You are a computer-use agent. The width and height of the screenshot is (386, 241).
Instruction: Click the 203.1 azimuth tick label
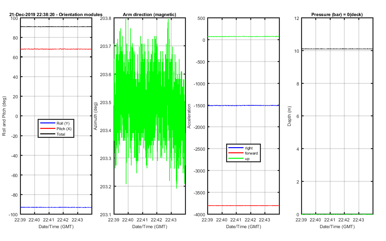point(106,214)
